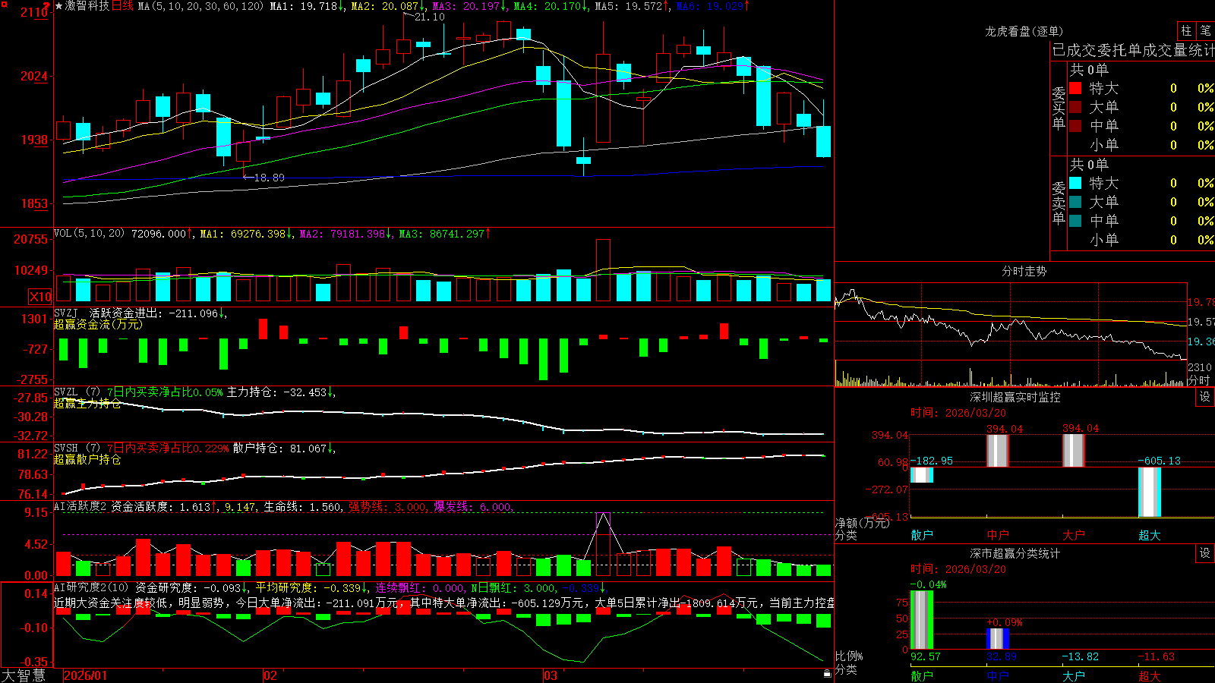
Task: Click the VOL(5,10,20) indicator label
Action: 89,234
